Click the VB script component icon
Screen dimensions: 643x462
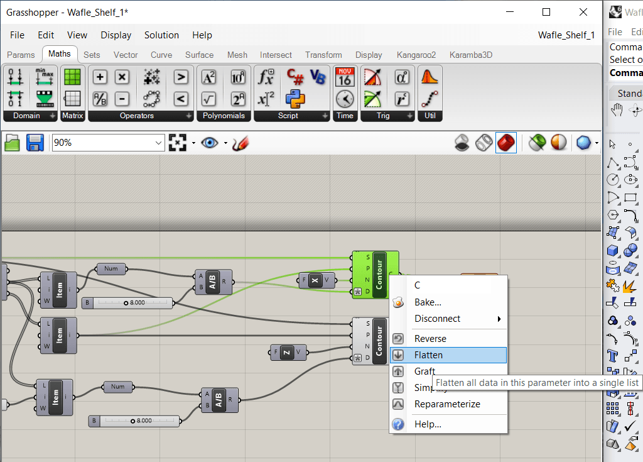[318, 77]
